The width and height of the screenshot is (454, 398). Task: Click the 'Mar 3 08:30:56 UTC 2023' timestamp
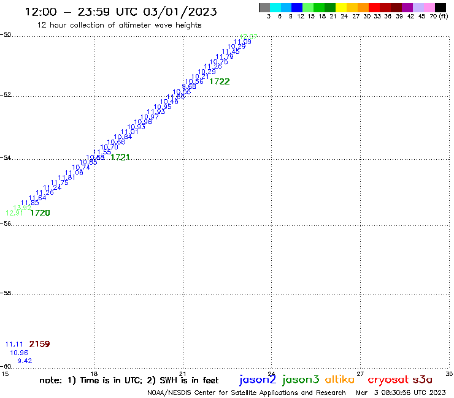pos(401,392)
